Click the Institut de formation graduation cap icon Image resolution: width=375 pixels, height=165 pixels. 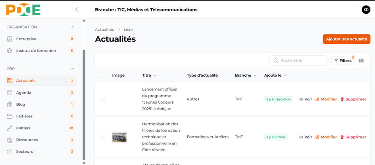[x=10, y=51]
